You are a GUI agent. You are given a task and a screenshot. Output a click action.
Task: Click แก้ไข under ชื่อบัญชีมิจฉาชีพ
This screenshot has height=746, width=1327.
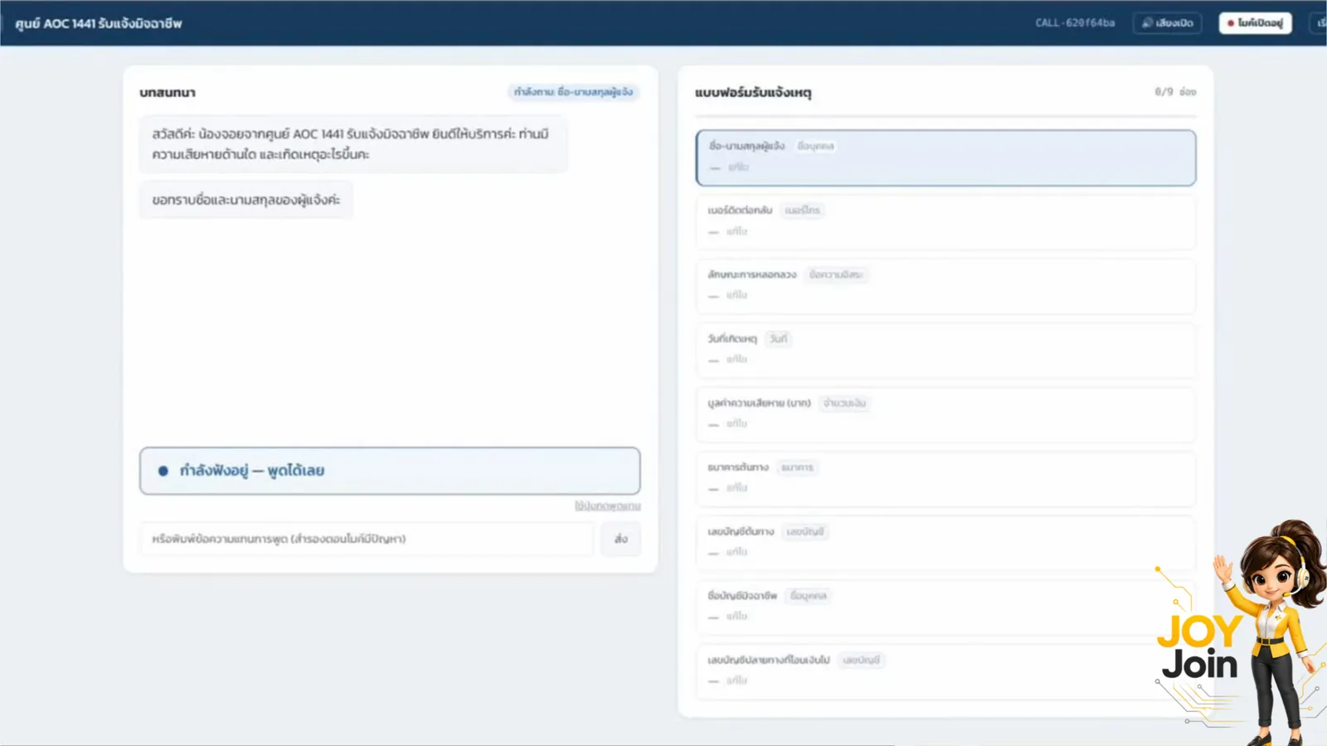736,616
